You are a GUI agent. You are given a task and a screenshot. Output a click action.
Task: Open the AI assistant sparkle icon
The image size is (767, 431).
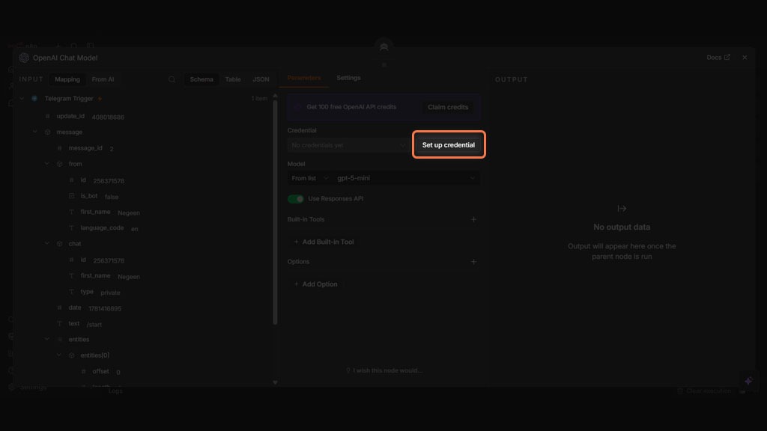[x=748, y=381]
